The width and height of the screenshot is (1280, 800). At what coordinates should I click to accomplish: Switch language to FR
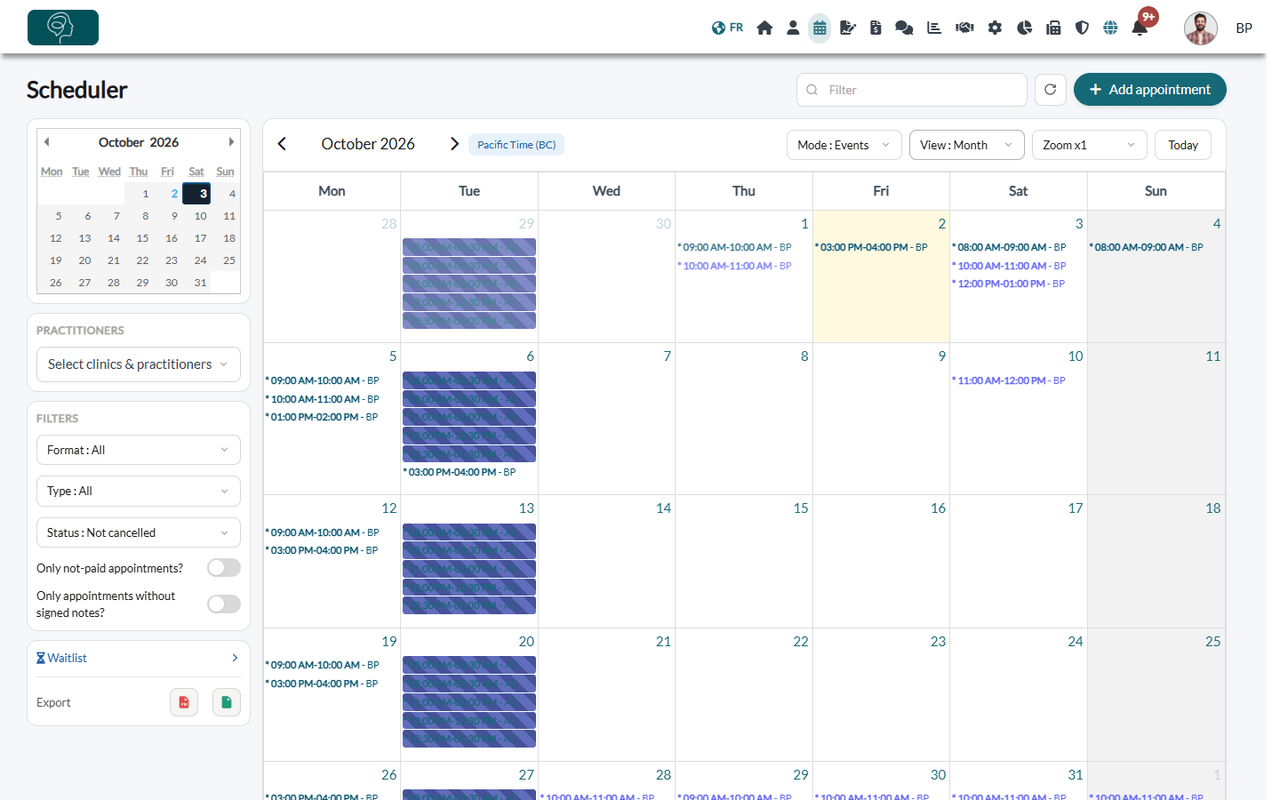pyautogui.click(x=727, y=28)
